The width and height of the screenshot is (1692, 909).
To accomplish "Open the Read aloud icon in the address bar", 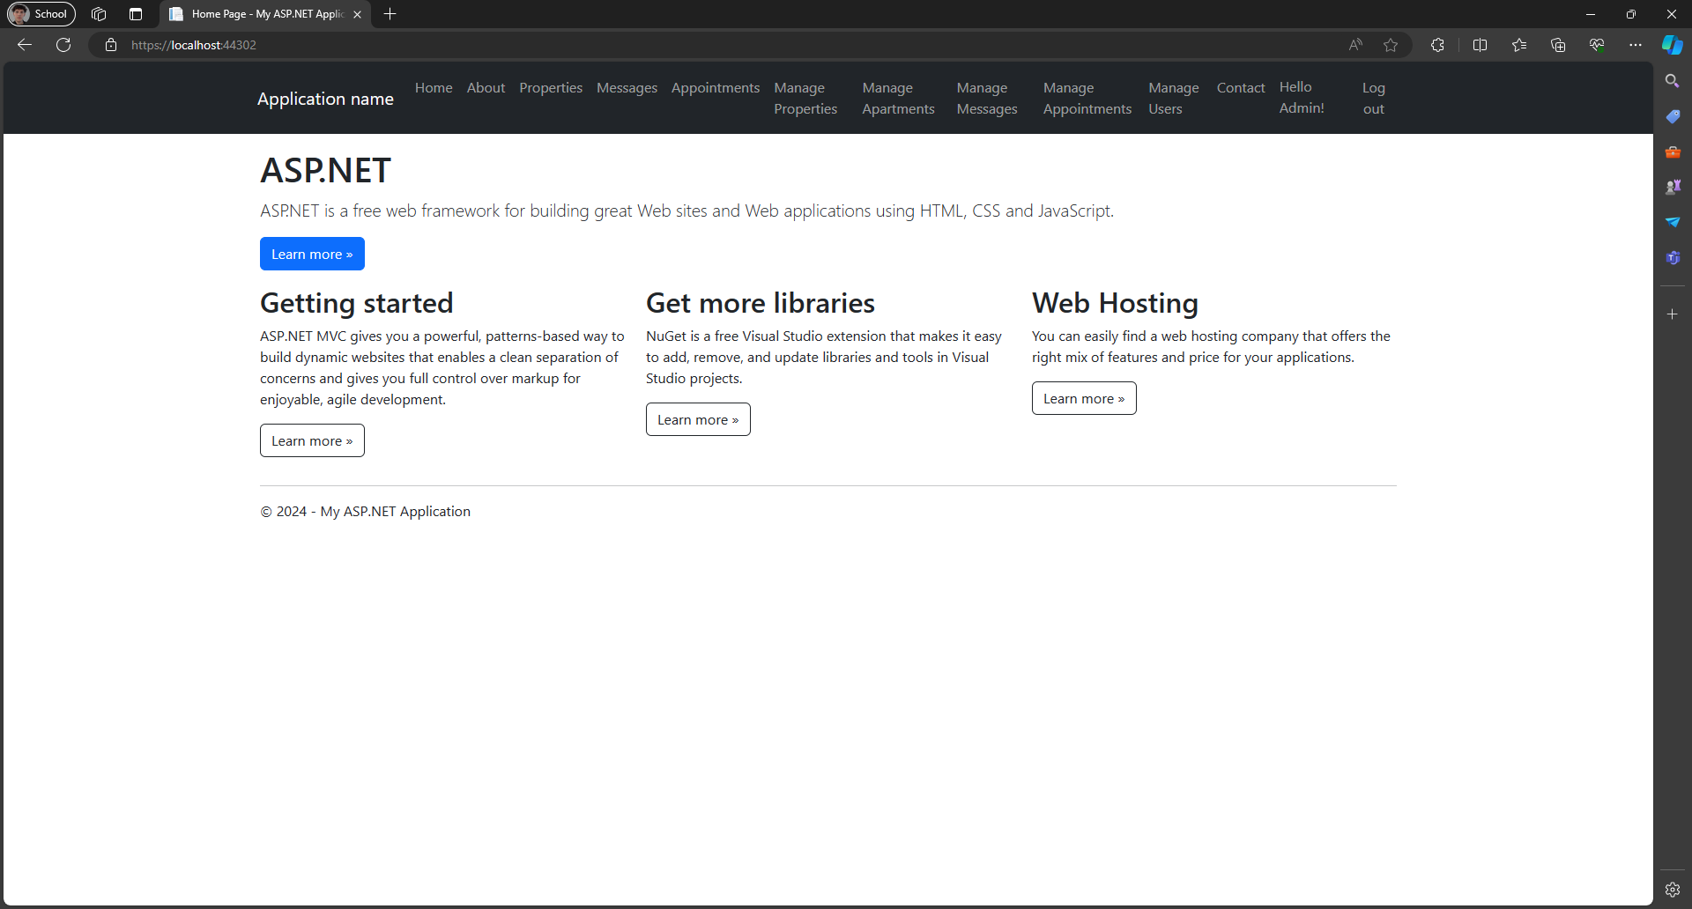I will coord(1355,45).
